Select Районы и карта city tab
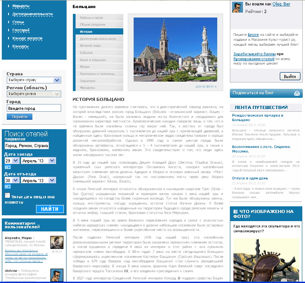The width and height of the screenshot is (305, 283). point(99,17)
